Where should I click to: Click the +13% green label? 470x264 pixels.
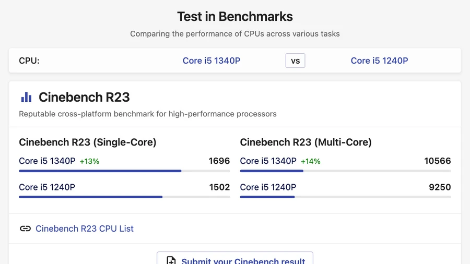[89, 161]
